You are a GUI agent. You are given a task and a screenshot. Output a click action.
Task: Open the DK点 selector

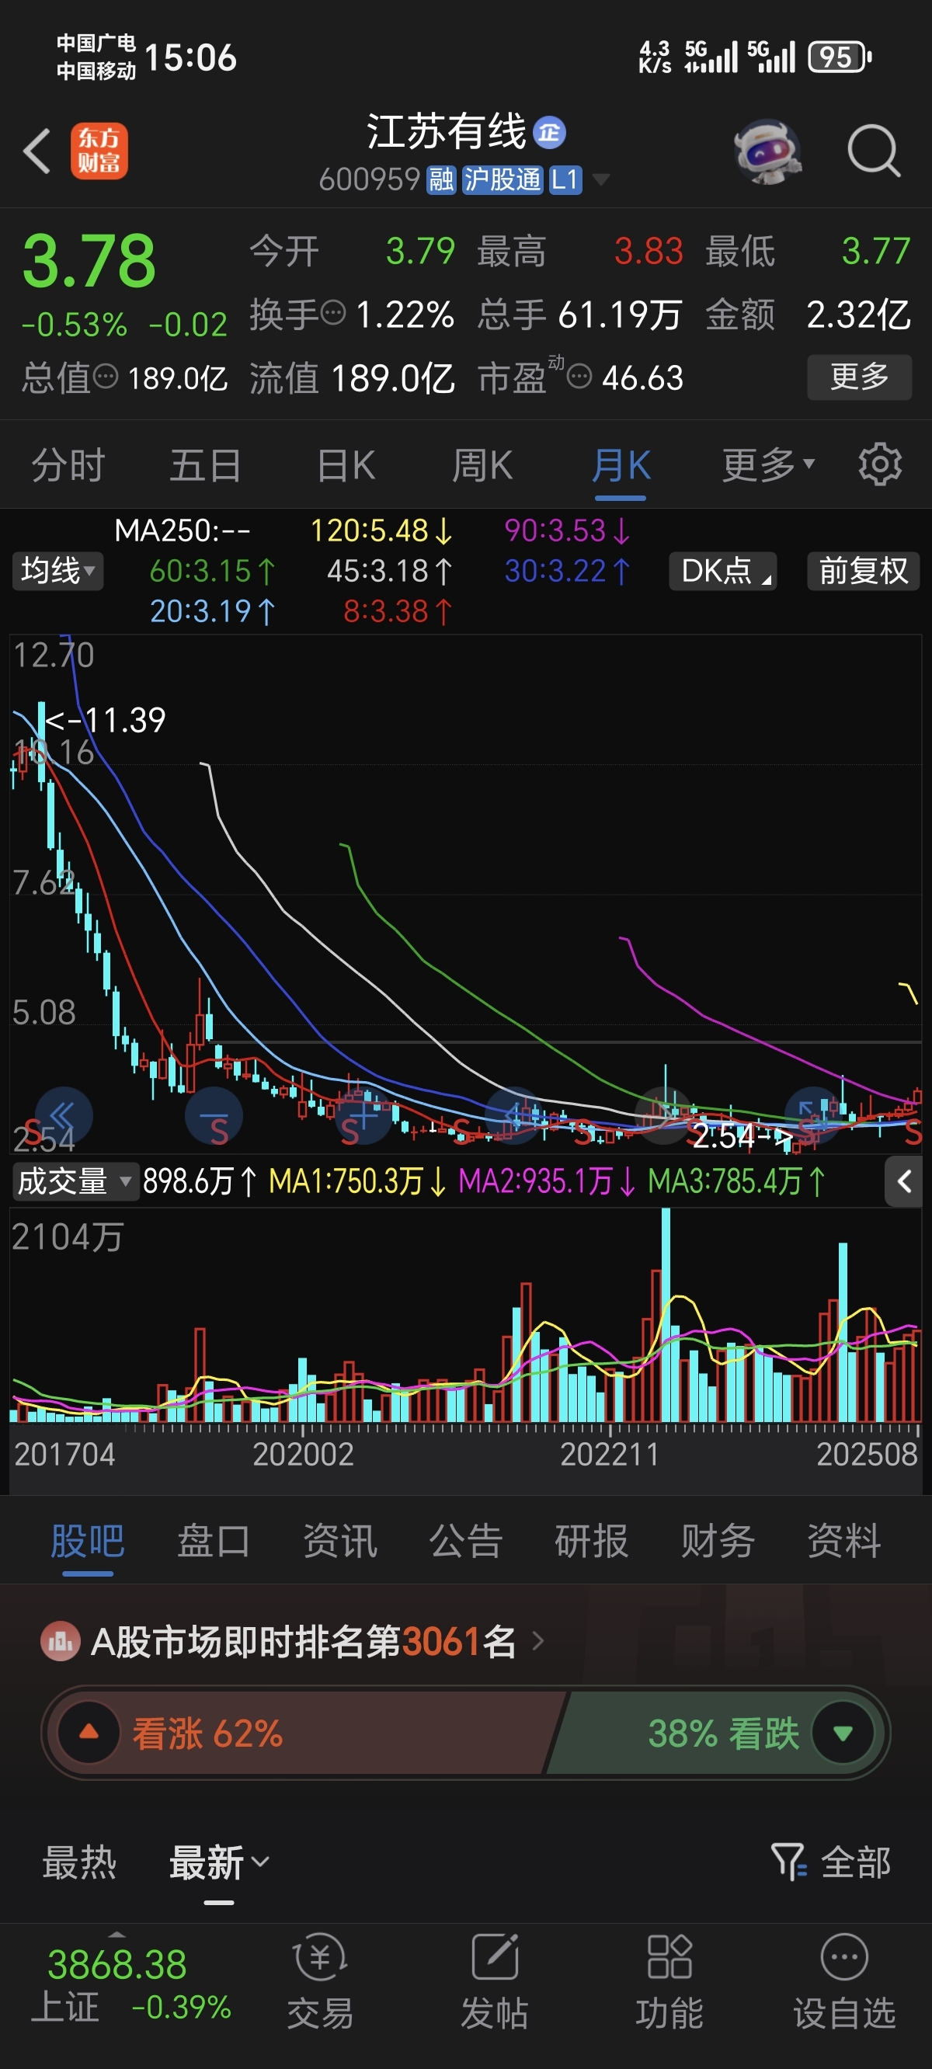[x=723, y=571]
